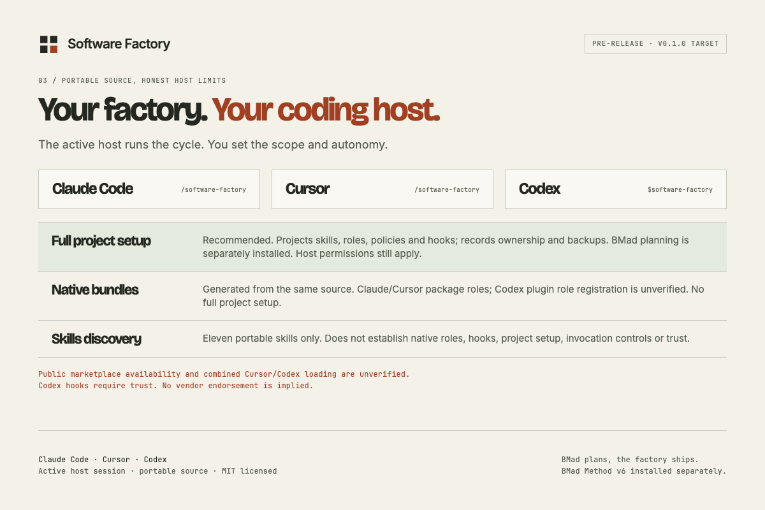
Task: Click the $software-factory command text
Action: coord(680,189)
